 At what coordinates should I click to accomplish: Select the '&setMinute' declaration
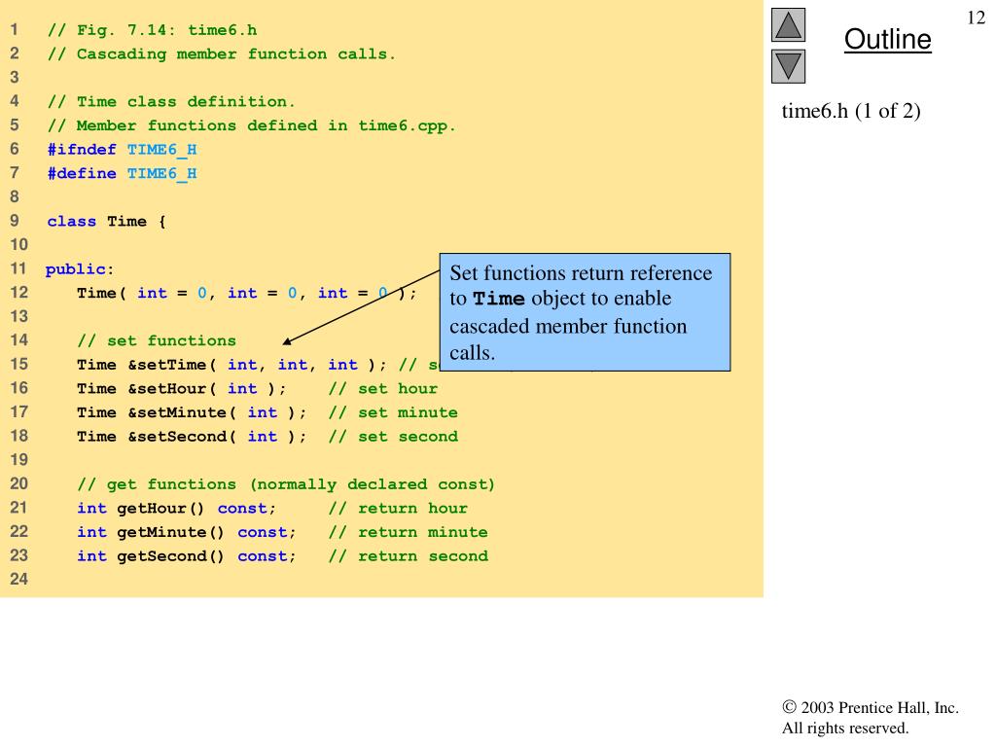point(192,412)
